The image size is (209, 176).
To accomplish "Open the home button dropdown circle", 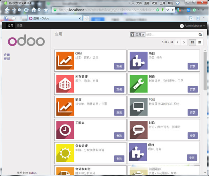I will [x=39, y=10].
